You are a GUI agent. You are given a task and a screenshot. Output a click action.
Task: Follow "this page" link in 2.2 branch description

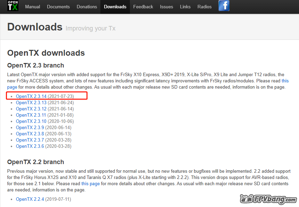tap(91, 184)
